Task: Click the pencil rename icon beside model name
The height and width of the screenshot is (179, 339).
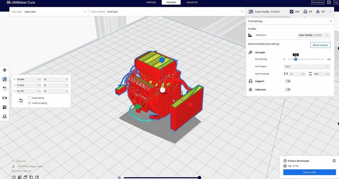Action: (x=14, y=166)
